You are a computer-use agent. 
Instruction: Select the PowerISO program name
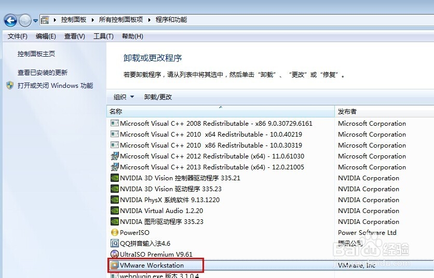[134, 233]
